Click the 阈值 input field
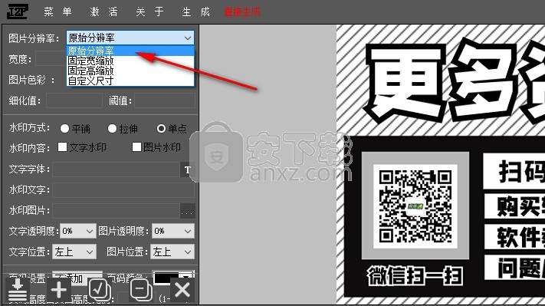The image size is (545, 306). [x=165, y=100]
